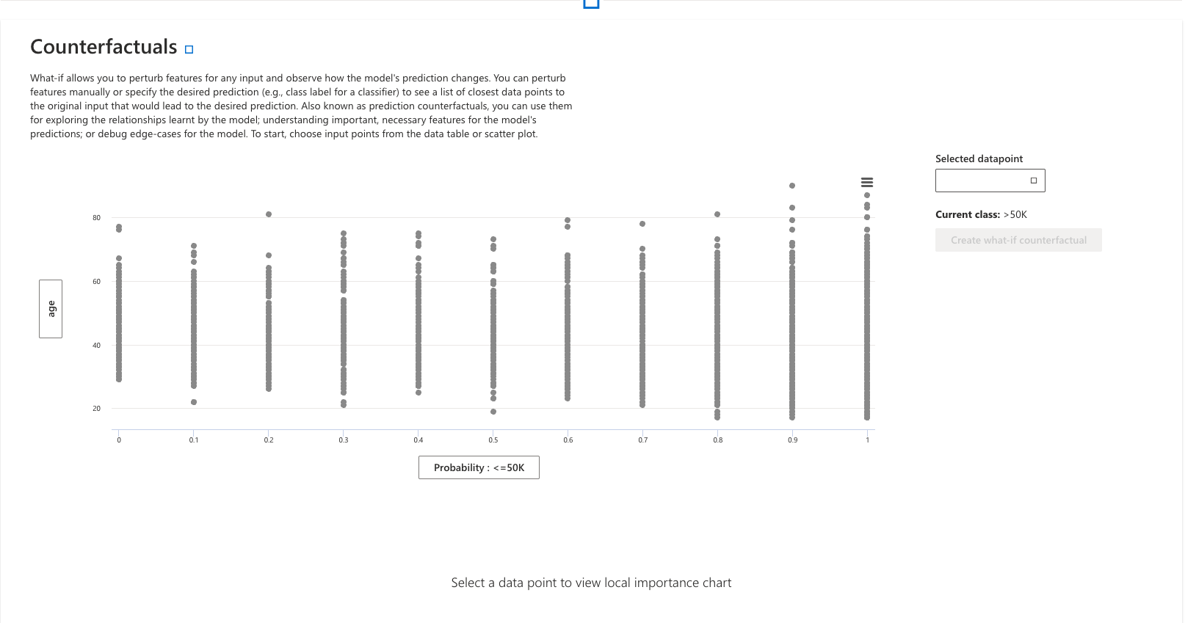1185x623 pixels.
Task: Click Create what-if counterfactual button
Action: pyautogui.click(x=1018, y=240)
